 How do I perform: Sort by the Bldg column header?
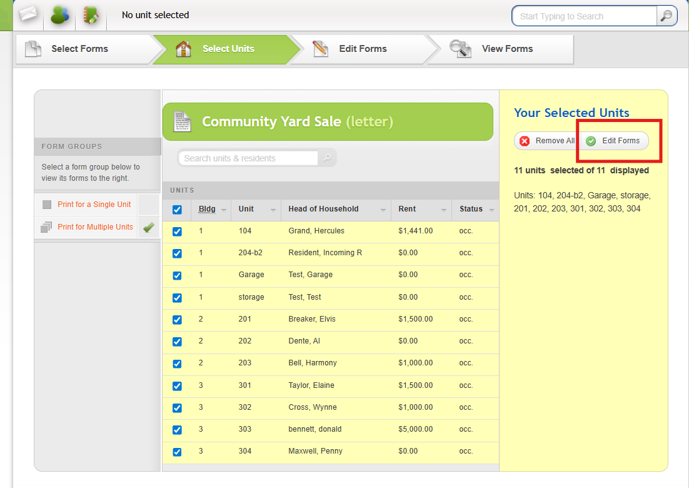click(x=207, y=209)
